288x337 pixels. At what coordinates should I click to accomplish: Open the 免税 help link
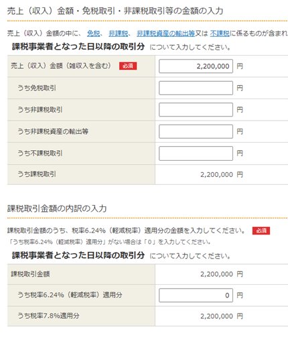coord(93,33)
